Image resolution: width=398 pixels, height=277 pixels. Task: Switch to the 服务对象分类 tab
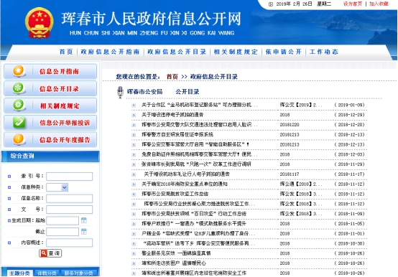tap(78, 273)
